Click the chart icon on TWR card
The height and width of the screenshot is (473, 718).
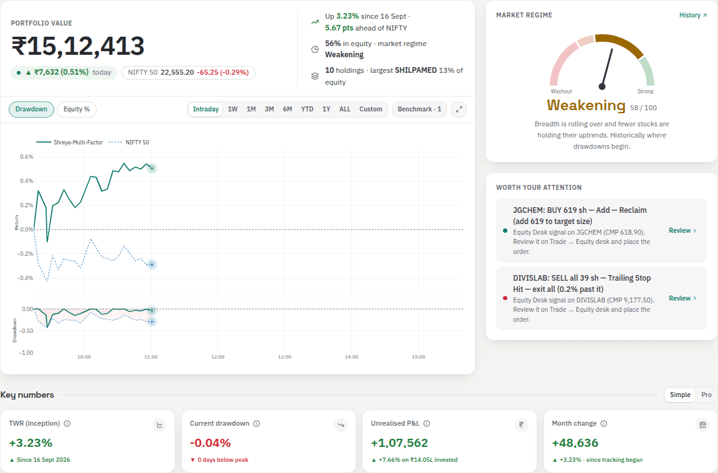coord(160,425)
